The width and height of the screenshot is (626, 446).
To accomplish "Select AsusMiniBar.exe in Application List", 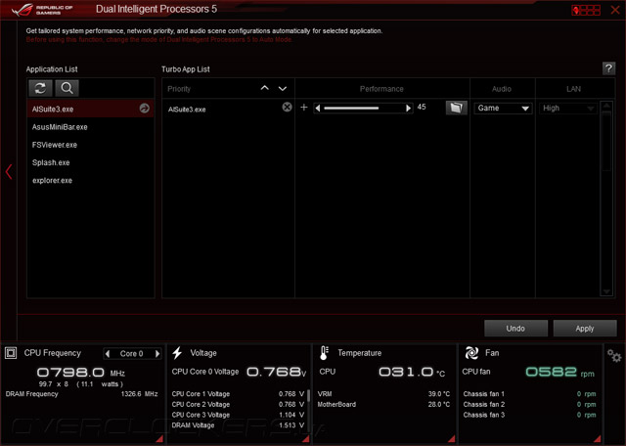I will (91, 127).
